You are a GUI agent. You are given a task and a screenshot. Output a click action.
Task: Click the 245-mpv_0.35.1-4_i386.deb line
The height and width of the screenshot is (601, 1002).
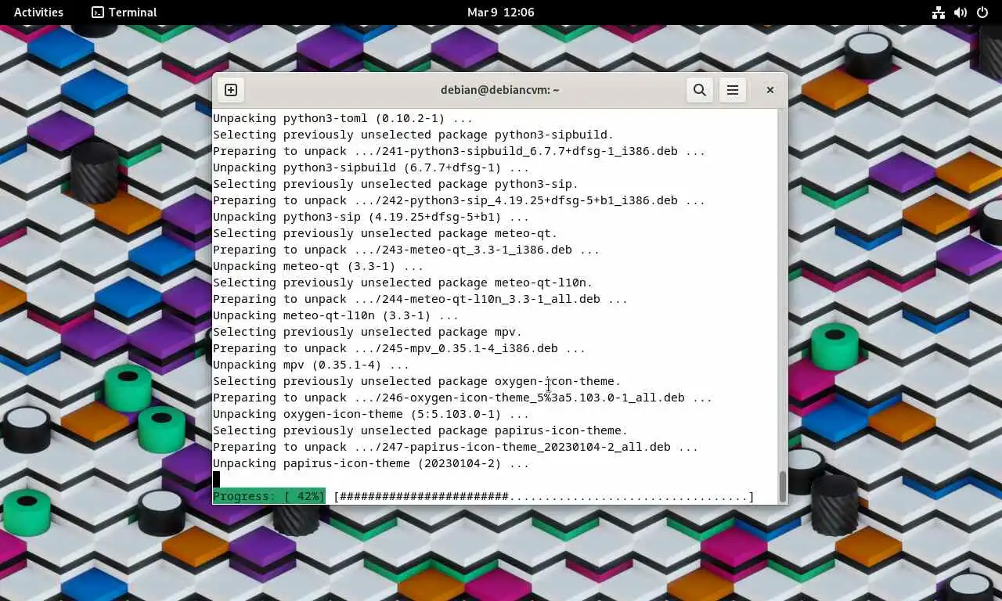(x=399, y=348)
